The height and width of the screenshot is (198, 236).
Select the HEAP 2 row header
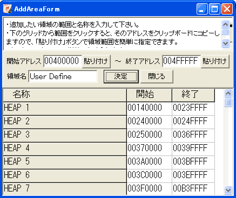coord(65,122)
